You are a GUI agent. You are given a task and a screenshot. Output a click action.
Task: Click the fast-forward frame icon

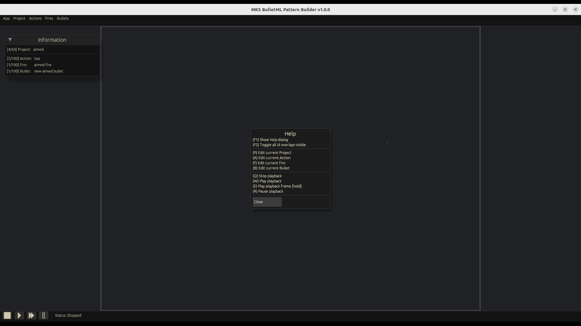31,315
